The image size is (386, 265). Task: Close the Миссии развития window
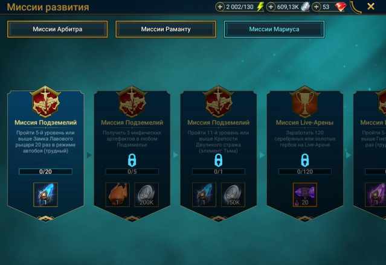pos(371,7)
